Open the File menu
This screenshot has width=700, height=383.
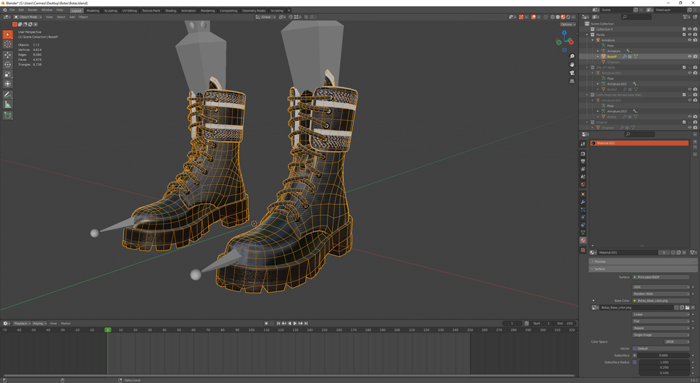12,10
